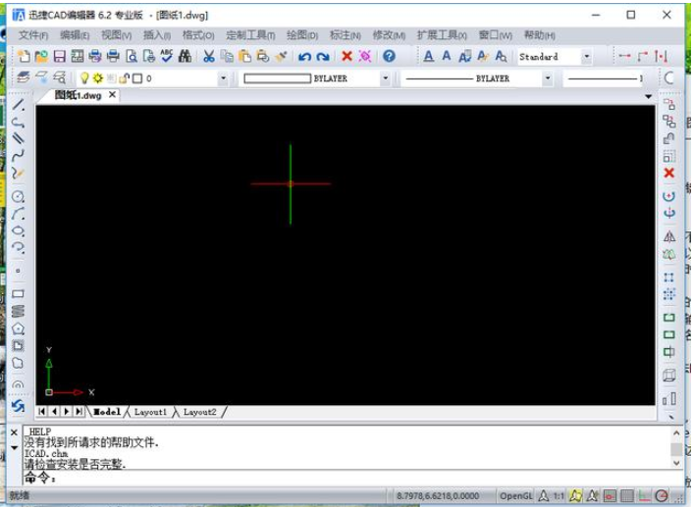Select the Circle draw tool

[x=18, y=196]
